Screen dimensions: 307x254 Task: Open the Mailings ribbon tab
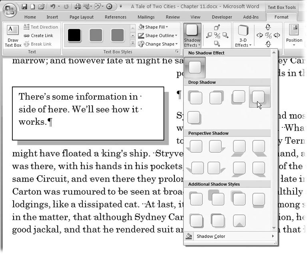point(146,17)
